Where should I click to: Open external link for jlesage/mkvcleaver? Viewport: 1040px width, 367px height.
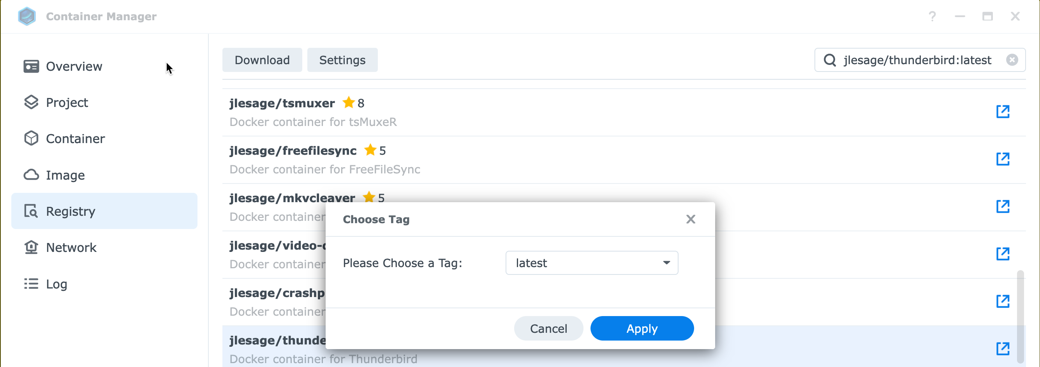pyautogui.click(x=1003, y=207)
